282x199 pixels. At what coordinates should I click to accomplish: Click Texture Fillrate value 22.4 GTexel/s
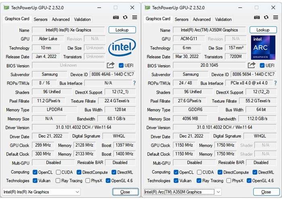(117, 101)
